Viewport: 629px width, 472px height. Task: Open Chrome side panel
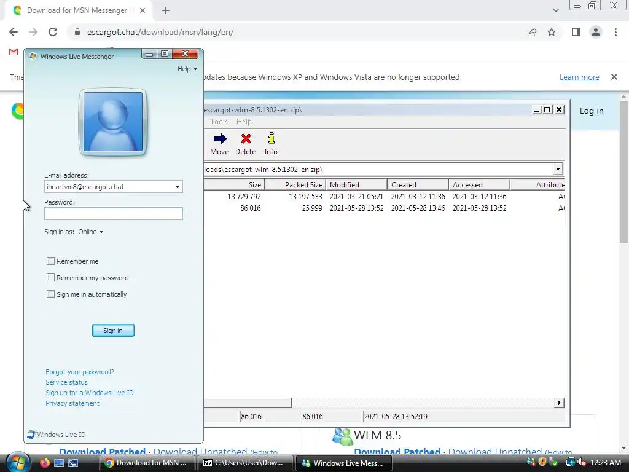click(x=576, y=32)
